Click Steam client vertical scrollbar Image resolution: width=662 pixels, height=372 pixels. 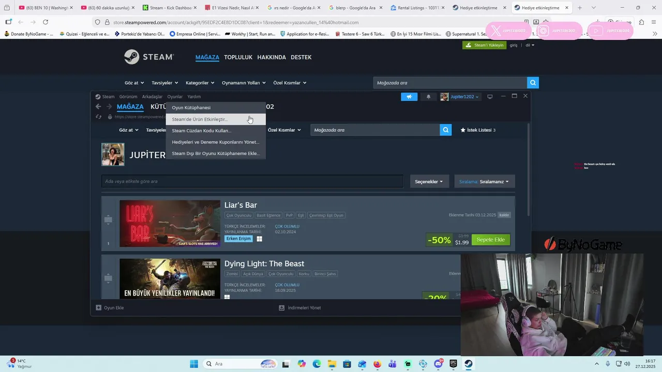[x=528, y=171]
